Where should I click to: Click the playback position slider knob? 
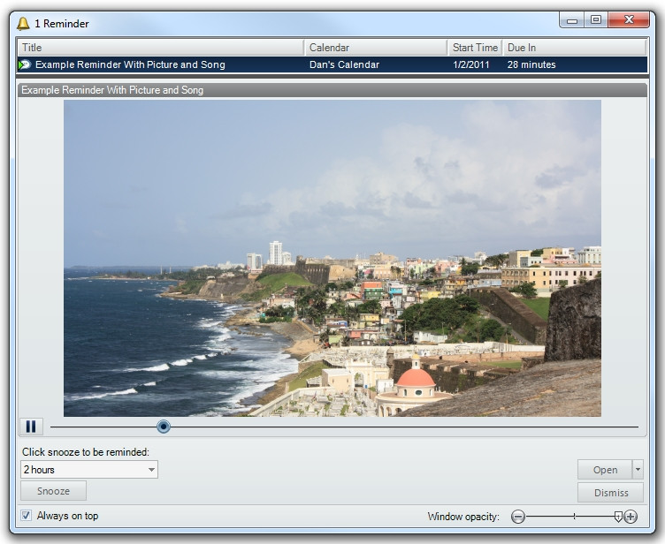pos(164,427)
